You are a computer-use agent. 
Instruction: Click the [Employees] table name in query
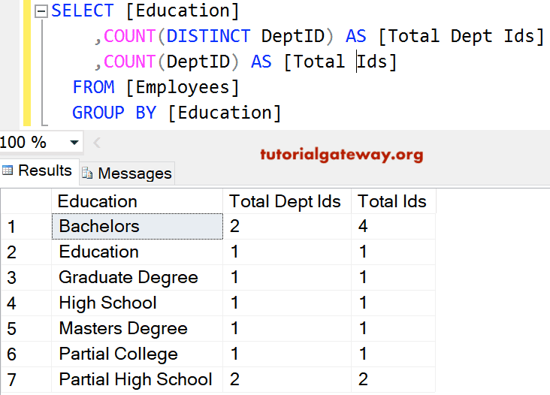(183, 87)
